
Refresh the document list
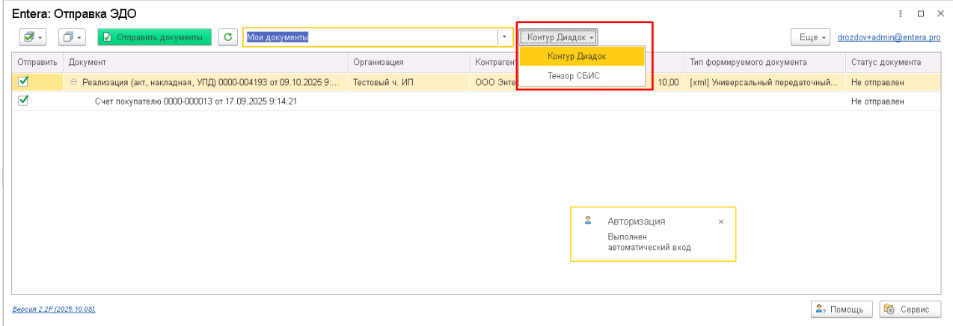point(227,37)
